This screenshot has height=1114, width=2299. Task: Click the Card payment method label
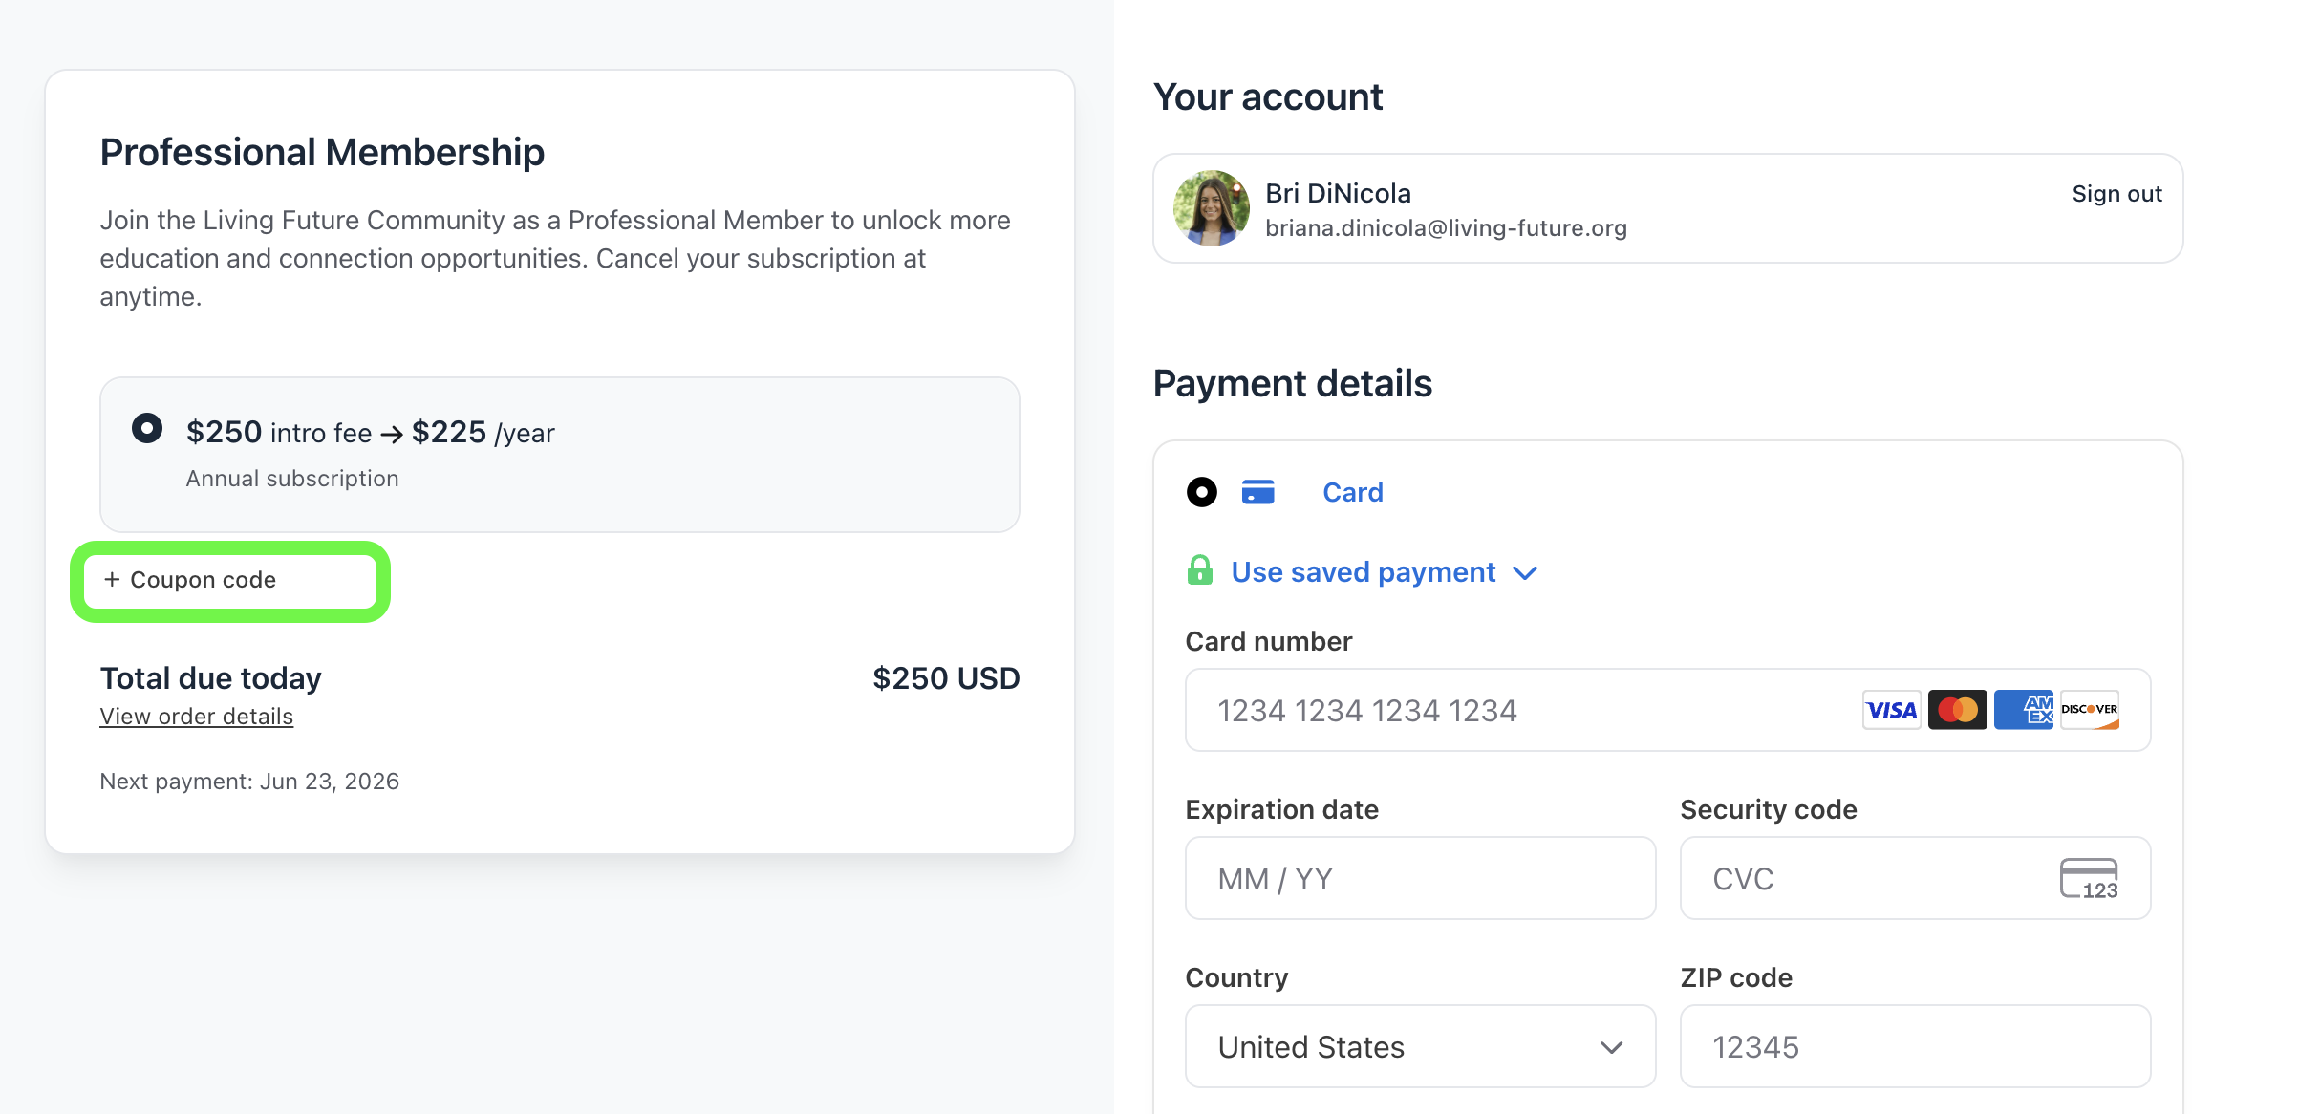[1352, 492]
